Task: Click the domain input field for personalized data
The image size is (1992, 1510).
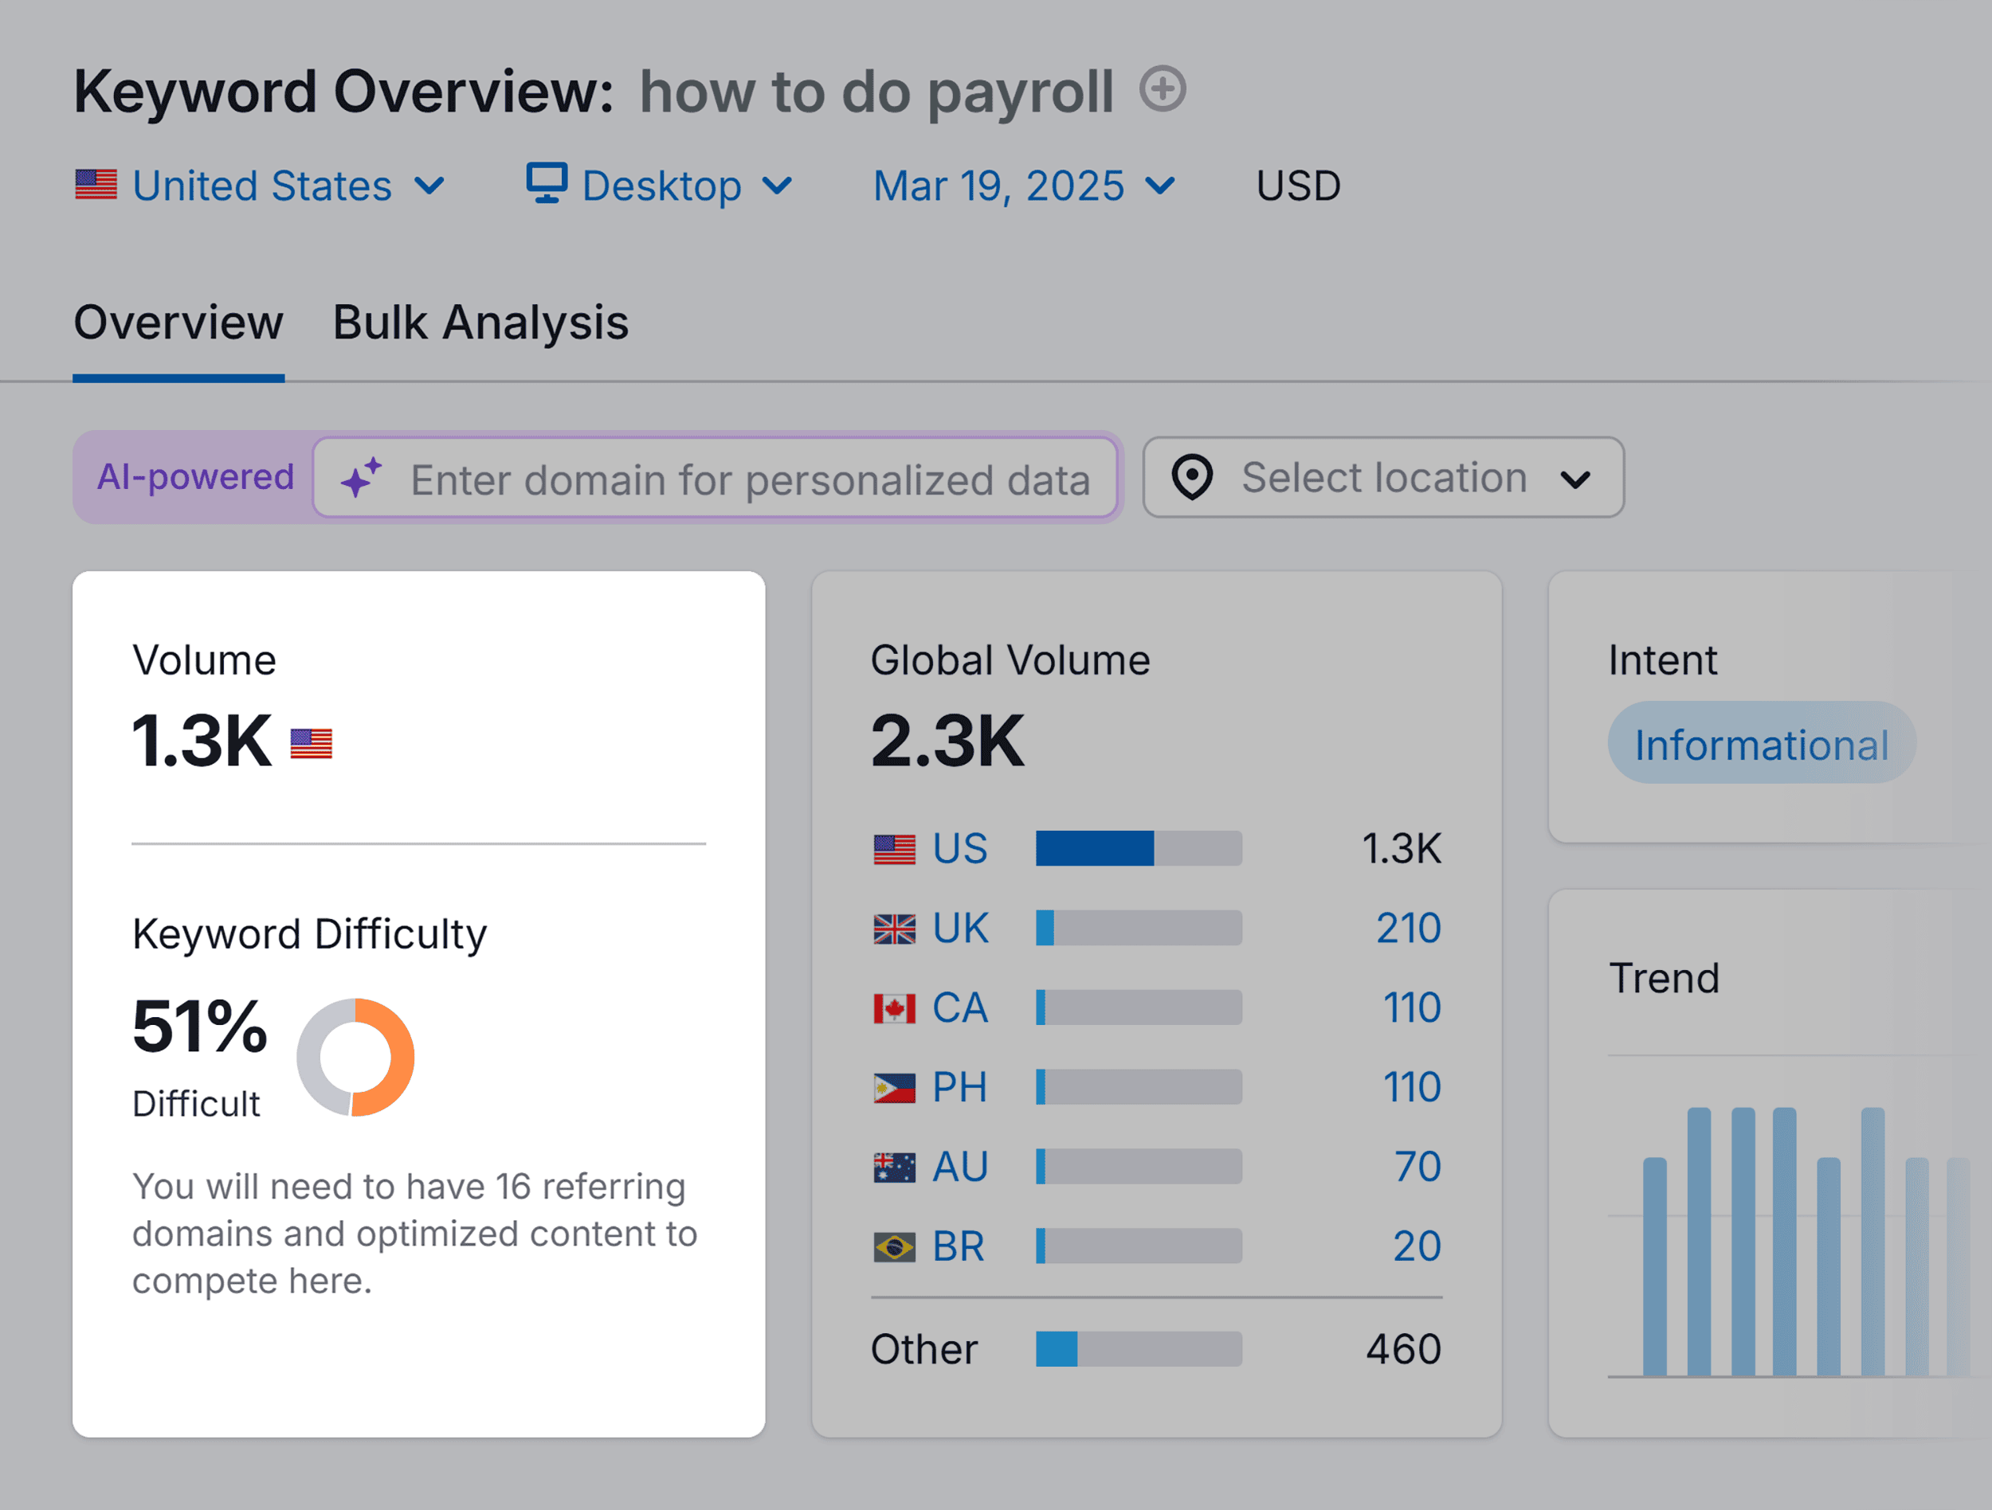Action: pyautogui.click(x=715, y=477)
